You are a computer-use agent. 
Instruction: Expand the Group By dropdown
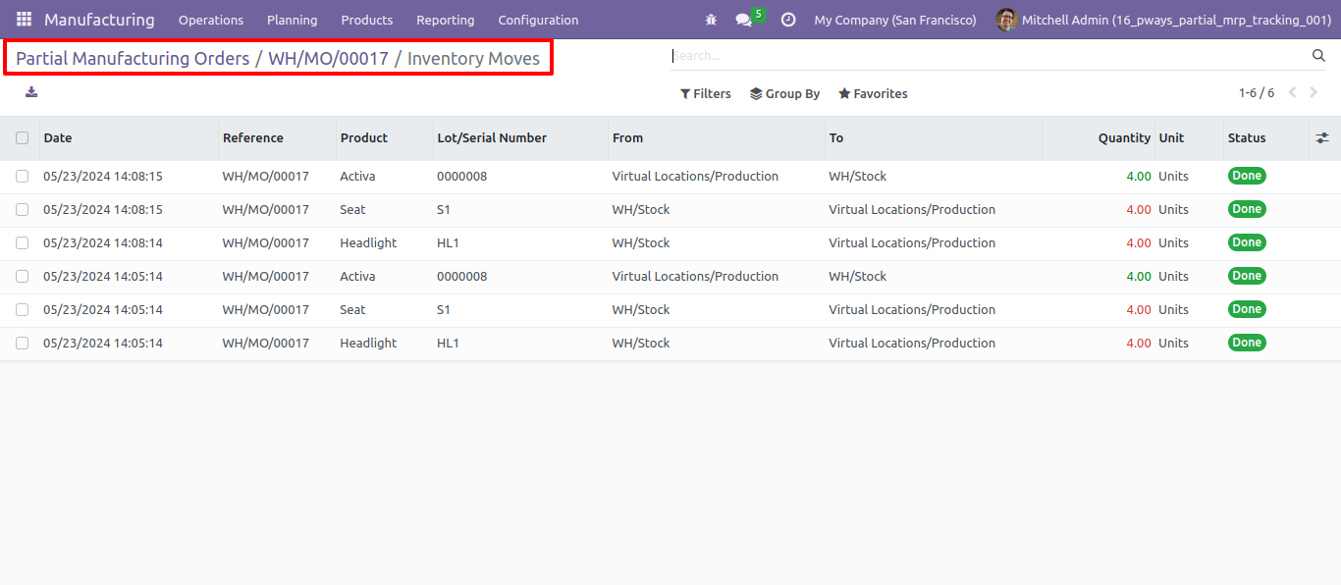coord(784,94)
